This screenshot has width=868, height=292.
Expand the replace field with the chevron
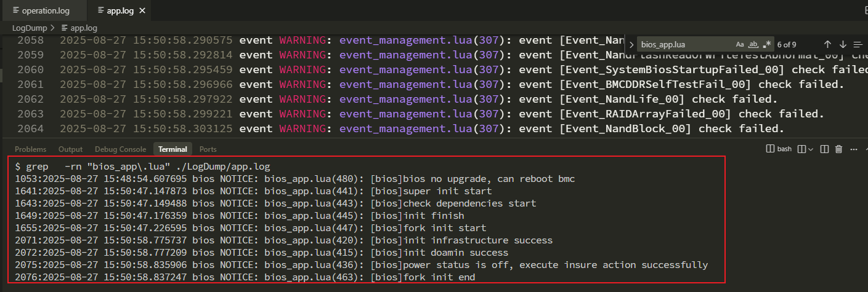631,44
